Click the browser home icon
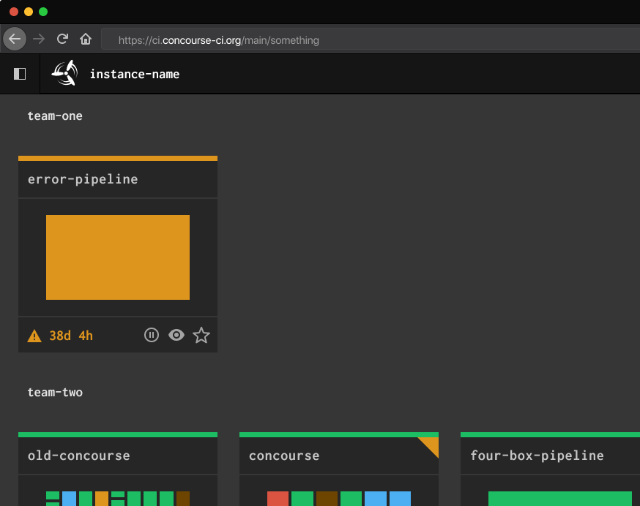This screenshot has width=640, height=506. pyautogui.click(x=86, y=39)
